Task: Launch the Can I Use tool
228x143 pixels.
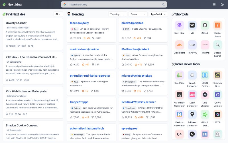Action: click(x=179, y=75)
